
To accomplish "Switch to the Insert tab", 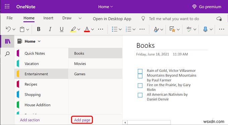I will (x=48, y=18).
